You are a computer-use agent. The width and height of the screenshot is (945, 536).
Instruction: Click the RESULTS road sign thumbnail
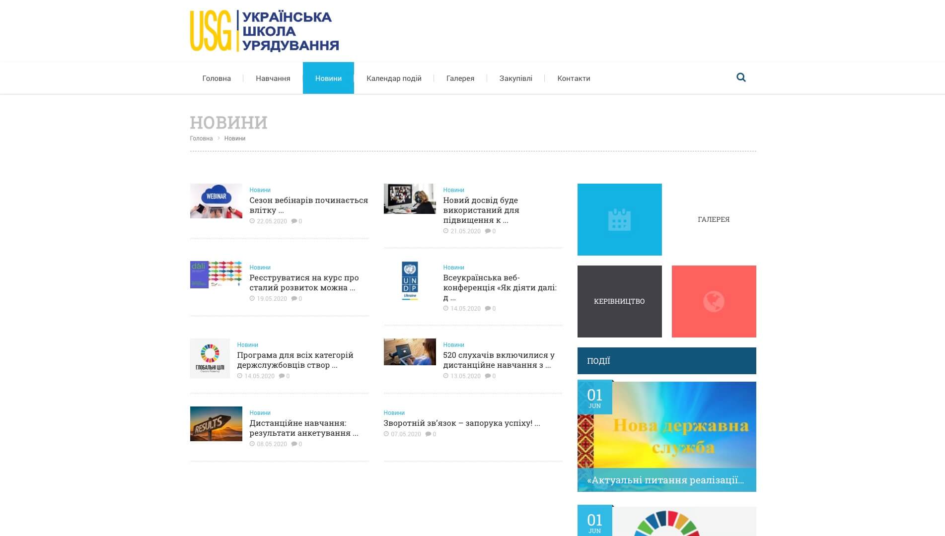pos(216,424)
